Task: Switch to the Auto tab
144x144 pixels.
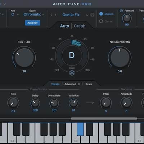Action: coord(65,26)
